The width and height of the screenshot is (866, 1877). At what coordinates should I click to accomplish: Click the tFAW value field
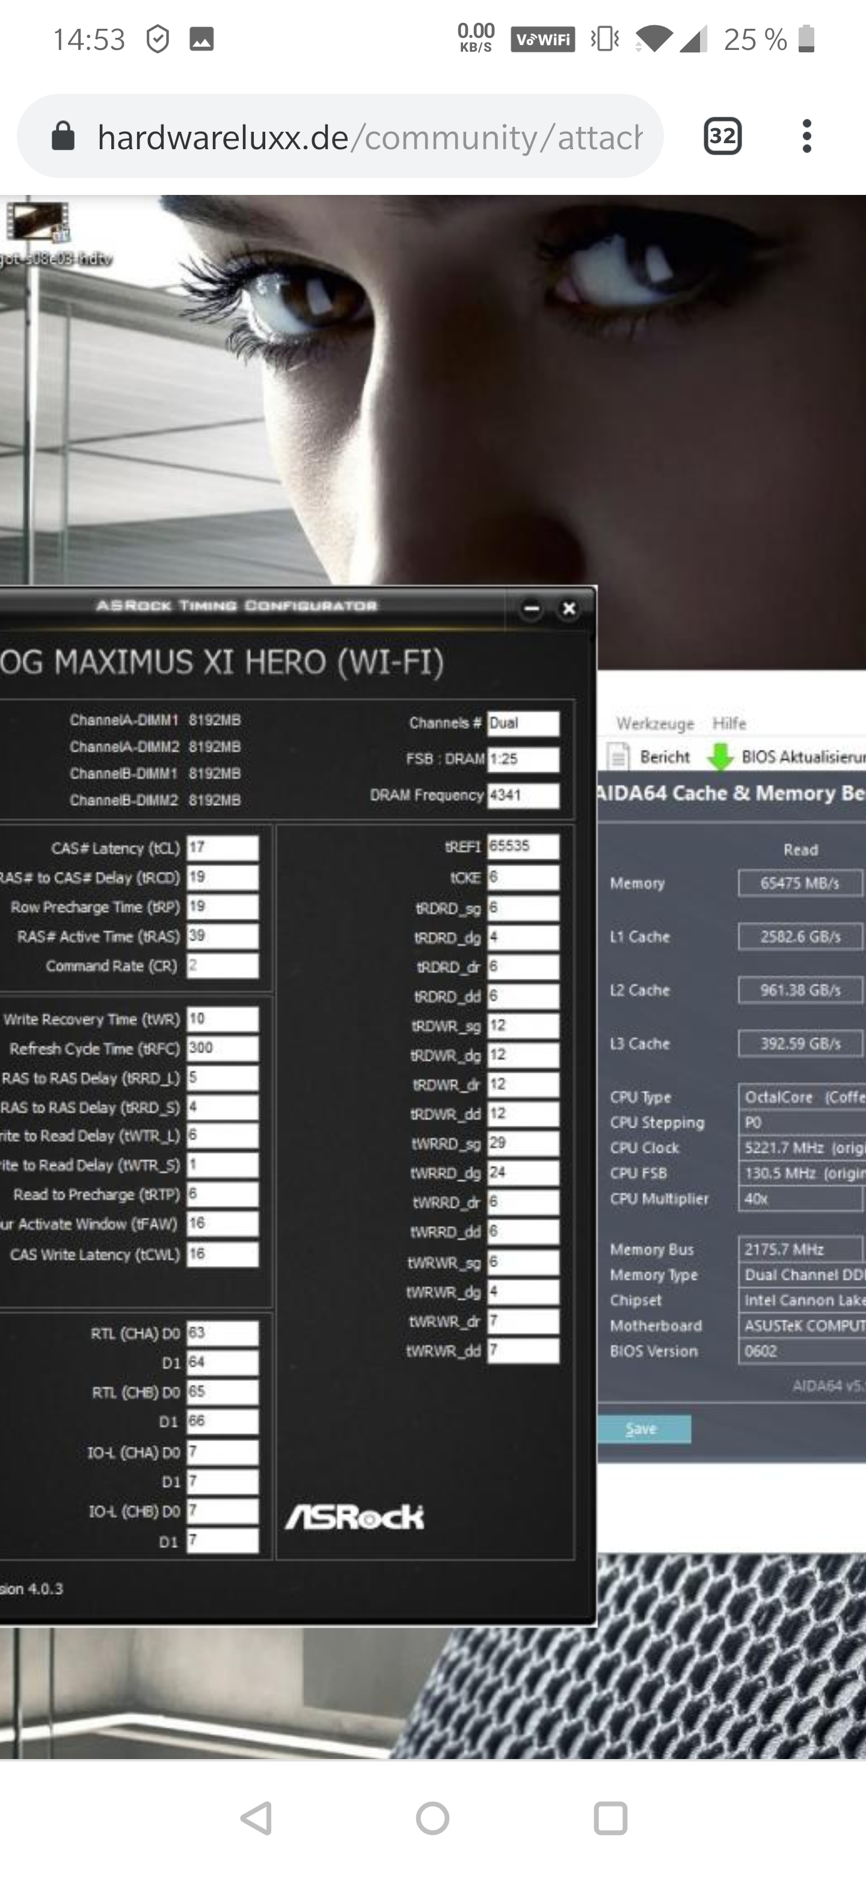coord(222,1224)
